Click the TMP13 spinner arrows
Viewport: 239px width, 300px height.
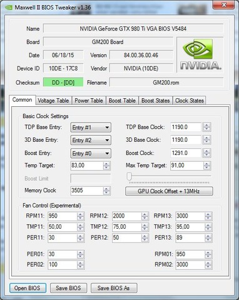[208, 227]
